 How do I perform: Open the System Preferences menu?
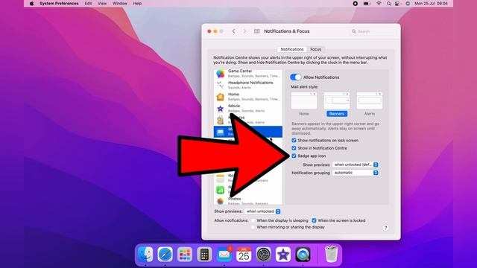(x=59, y=4)
